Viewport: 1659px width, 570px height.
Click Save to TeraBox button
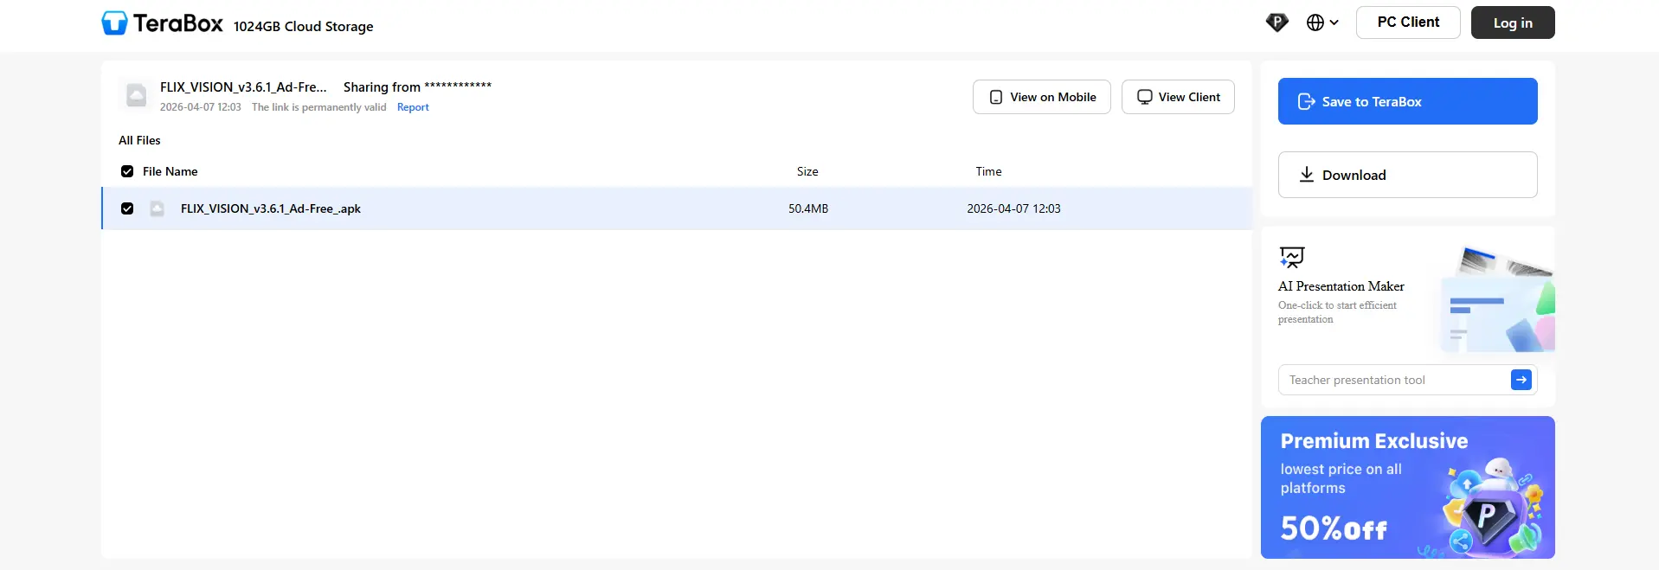(1408, 101)
